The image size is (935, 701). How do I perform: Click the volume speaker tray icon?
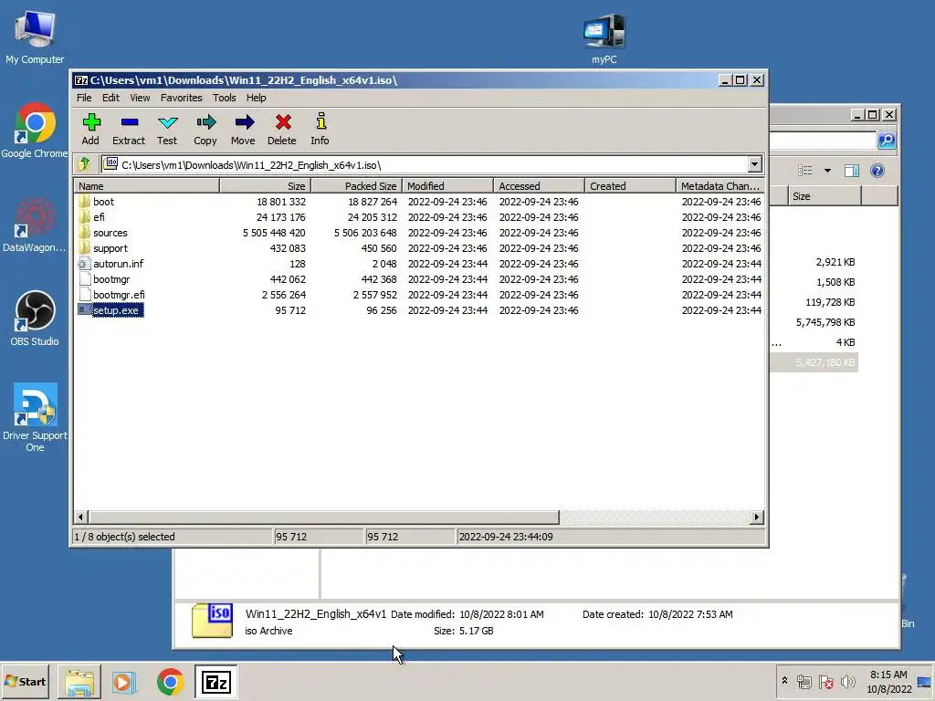pos(847,681)
